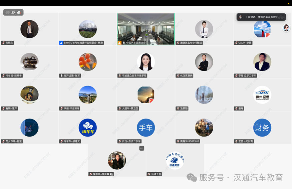Click muted mic icon next to 远通王芳
292x189 pixels.
pos(149,174)
